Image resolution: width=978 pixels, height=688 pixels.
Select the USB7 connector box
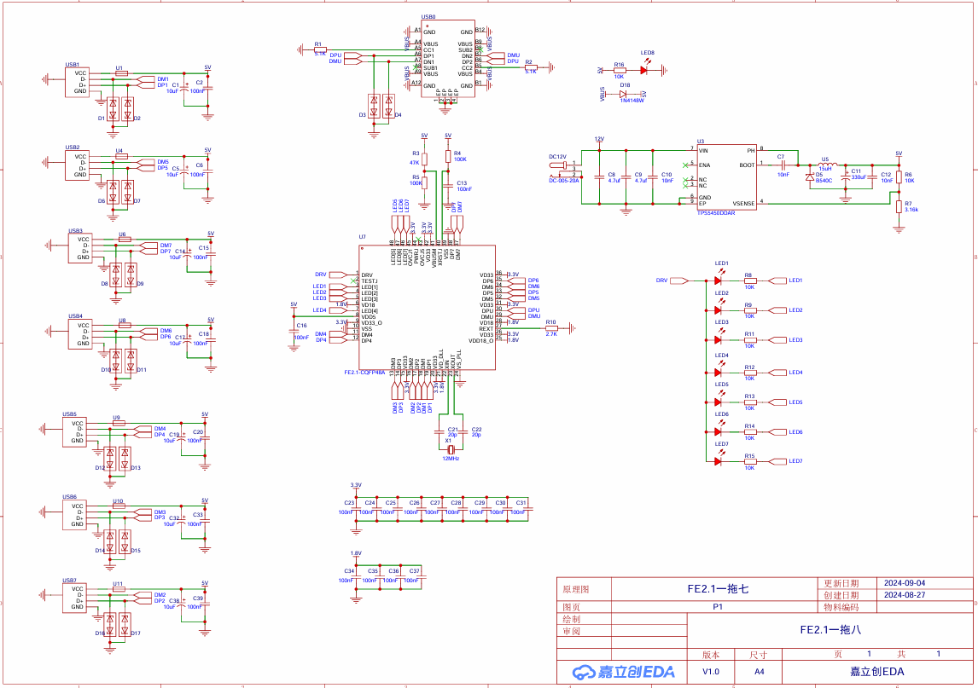(74, 598)
